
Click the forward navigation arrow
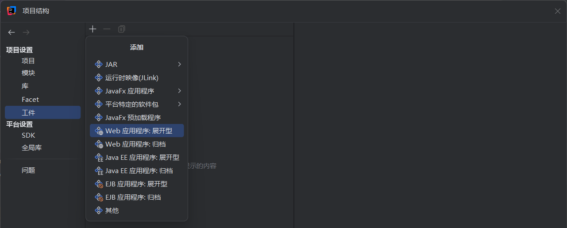coord(26,32)
